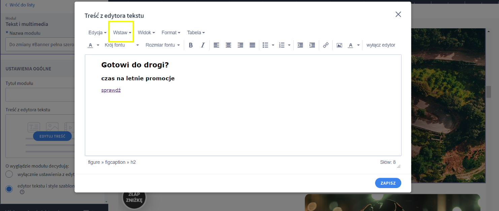499x211 pixels.
Task: Apply background color button near image icon
Action: tap(351, 45)
